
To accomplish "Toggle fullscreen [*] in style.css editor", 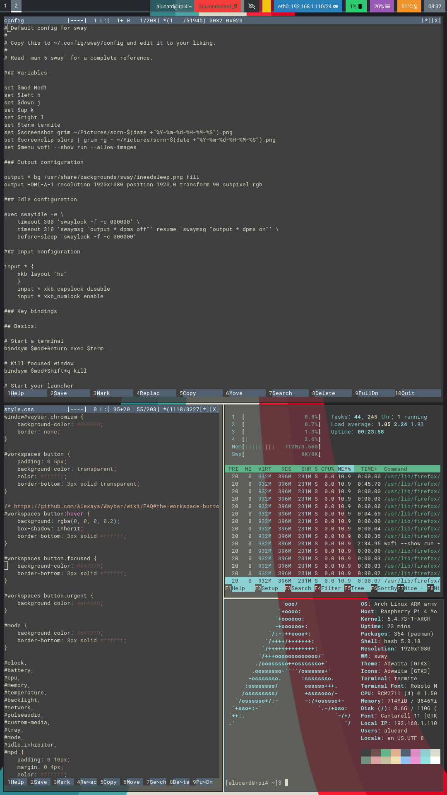I will tap(204, 409).
